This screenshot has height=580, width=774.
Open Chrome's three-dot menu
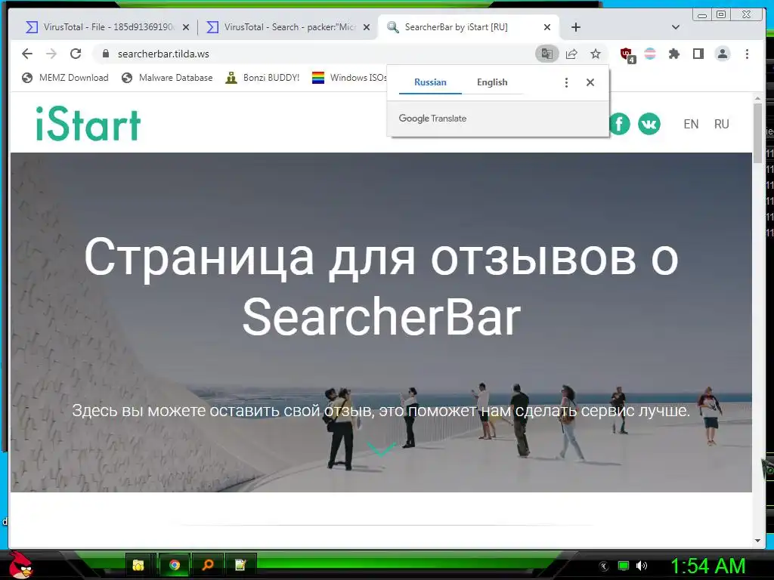pos(747,54)
